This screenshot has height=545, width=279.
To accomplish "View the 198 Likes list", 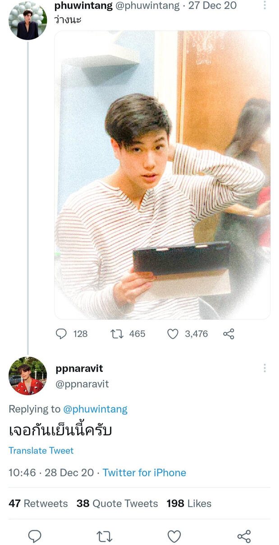I will (189, 503).
